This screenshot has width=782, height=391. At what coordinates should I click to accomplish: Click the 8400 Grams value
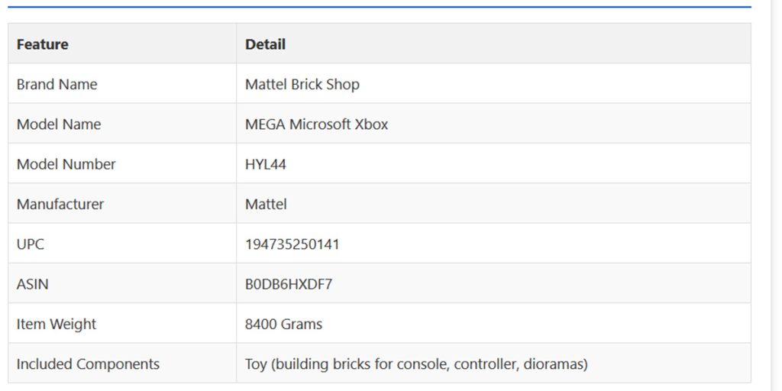click(x=283, y=324)
